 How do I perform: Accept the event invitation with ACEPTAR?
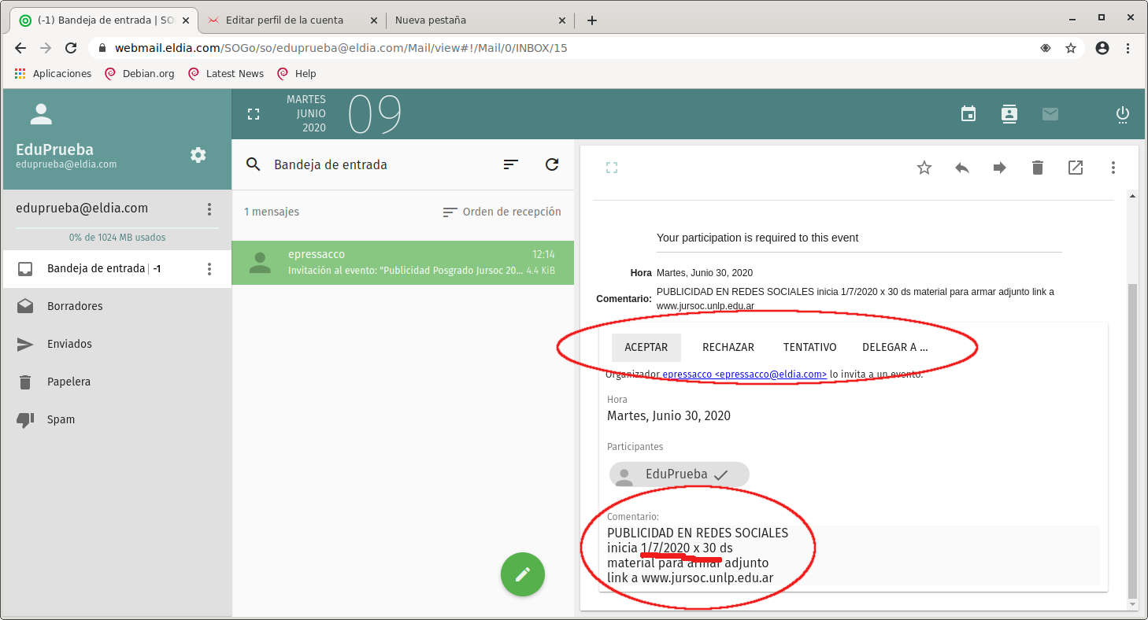[646, 347]
